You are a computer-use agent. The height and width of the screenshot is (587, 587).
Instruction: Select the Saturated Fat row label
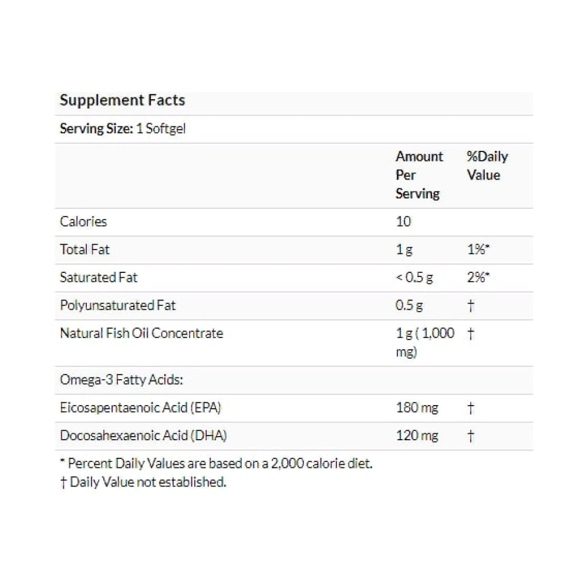pos(99,278)
